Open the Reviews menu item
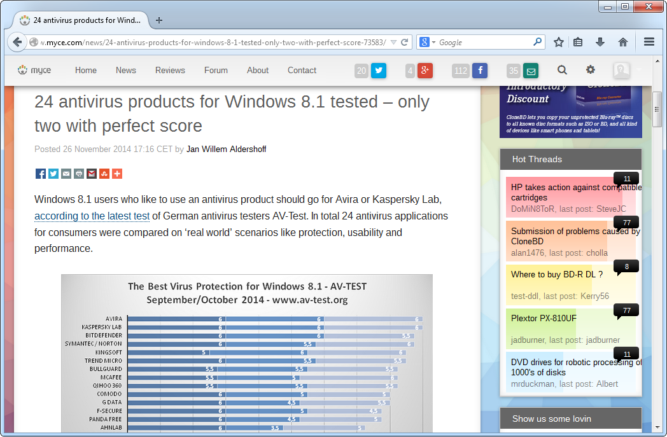Image resolution: width=667 pixels, height=437 pixels. [x=170, y=71]
